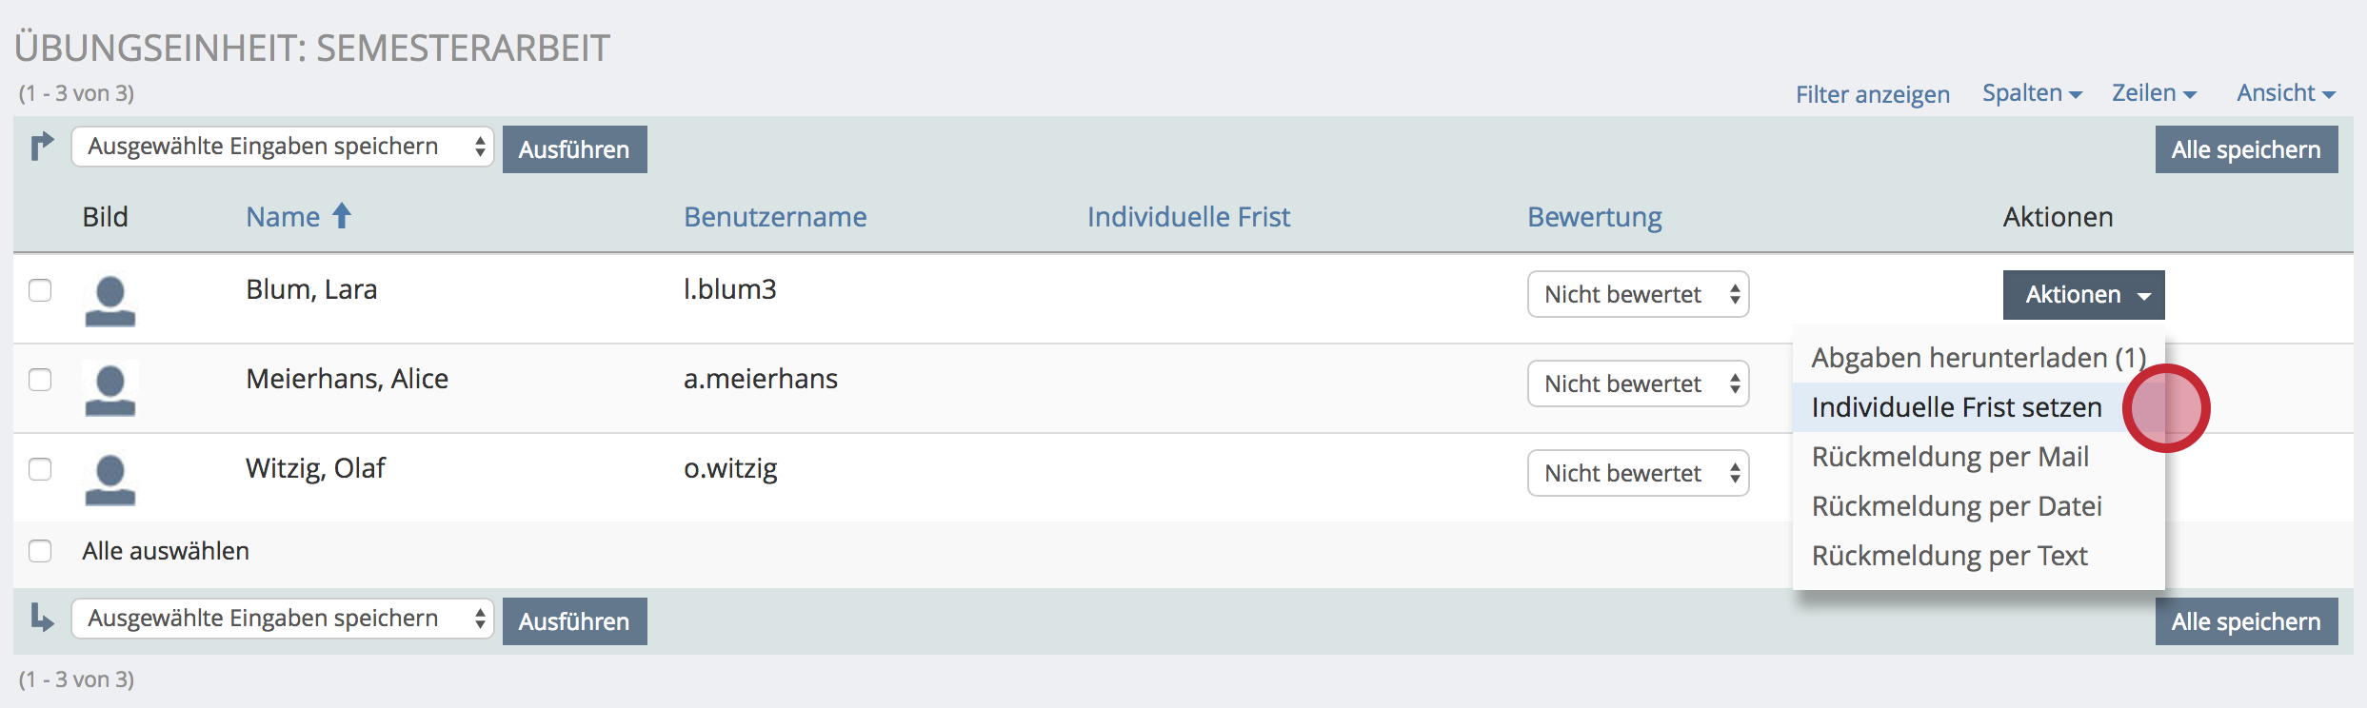Click the sort arrow next to Name
The image size is (2367, 708).
point(342,216)
